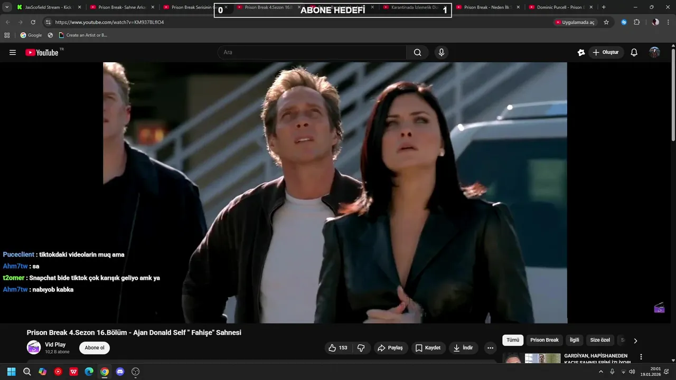Viewport: 676px width, 380px height.
Task: Click the YouTube search magnifier button
Action: pyautogui.click(x=418, y=52)
